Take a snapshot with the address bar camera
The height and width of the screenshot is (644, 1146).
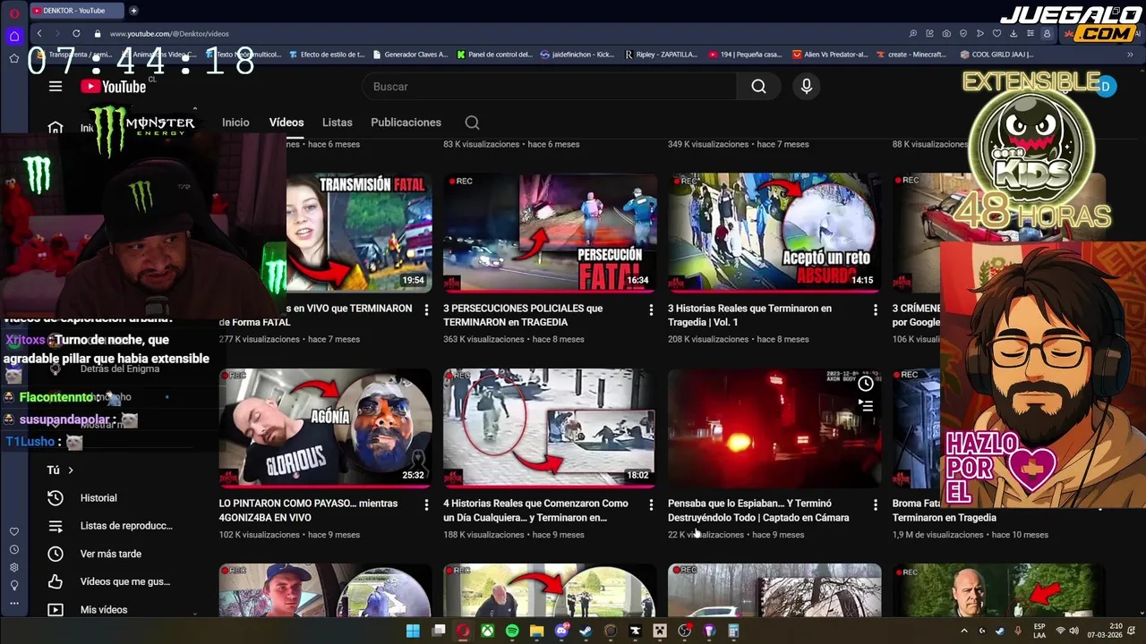coord(946,33)
